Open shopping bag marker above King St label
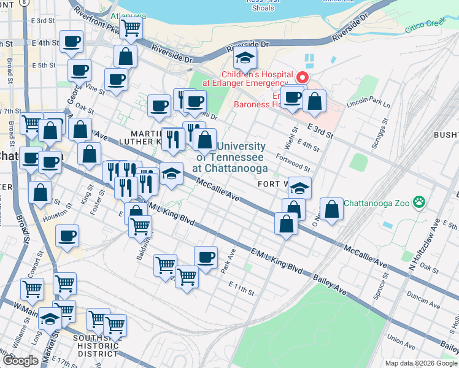 coord(90,155)
